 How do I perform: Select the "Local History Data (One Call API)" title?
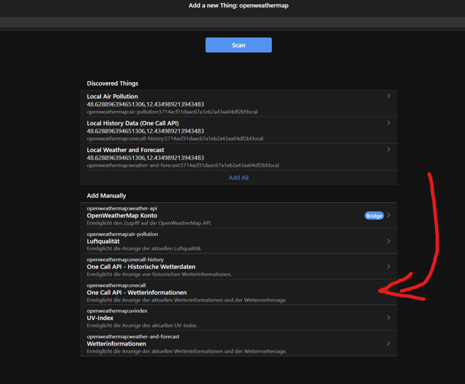[x=133, y=123]
